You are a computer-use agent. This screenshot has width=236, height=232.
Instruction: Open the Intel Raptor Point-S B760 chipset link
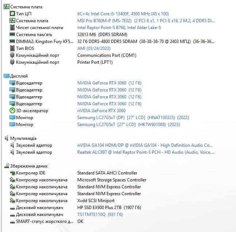pyautogui.click(x=119, y=27)
